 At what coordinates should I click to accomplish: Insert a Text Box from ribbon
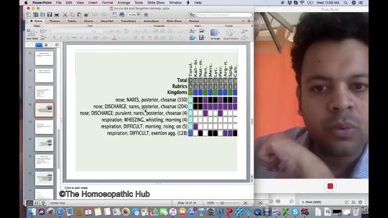(192, 31)
